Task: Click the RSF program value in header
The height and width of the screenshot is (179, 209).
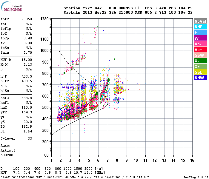Action: click(x=139, y=13)
